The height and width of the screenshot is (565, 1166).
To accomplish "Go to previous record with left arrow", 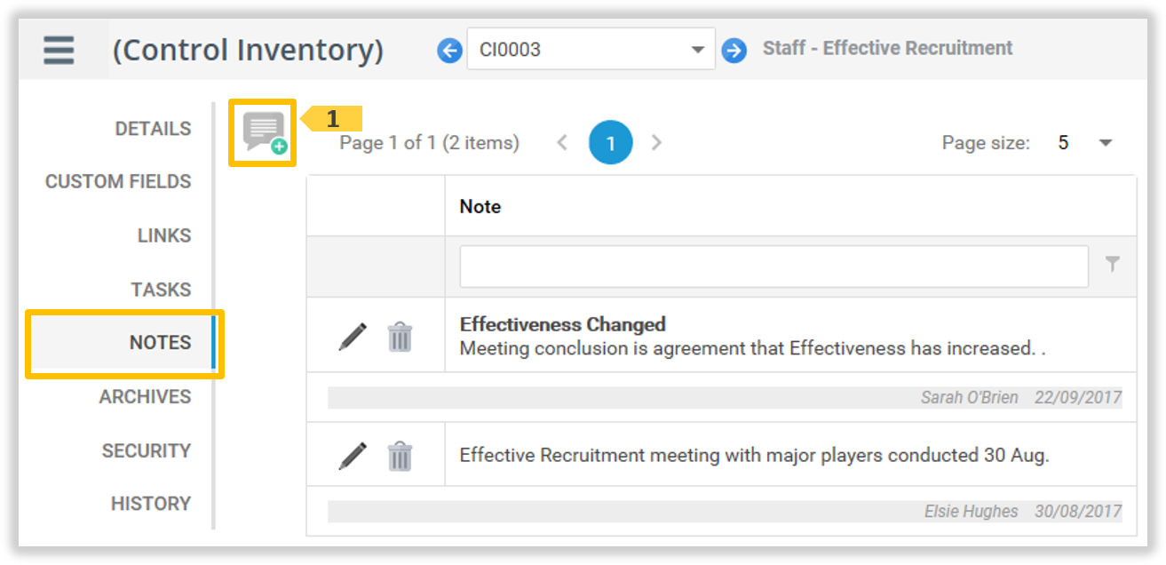I will (450, 50).
